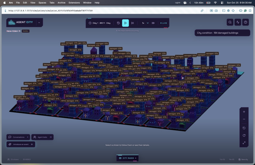Click the Agent City logo icon
Image resolution: width=255 pixels, height=165 pixels.
coord(11,22)
